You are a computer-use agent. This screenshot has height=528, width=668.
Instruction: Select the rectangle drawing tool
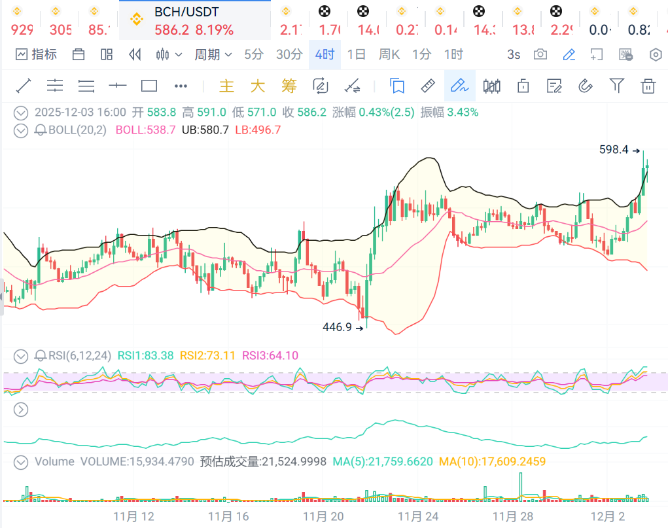point(149,86)
